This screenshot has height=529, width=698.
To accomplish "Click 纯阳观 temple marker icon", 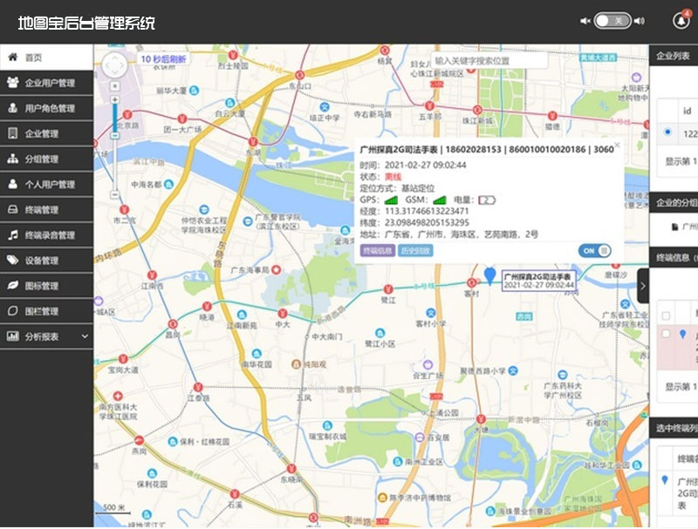I will click(x=296, y=364).
